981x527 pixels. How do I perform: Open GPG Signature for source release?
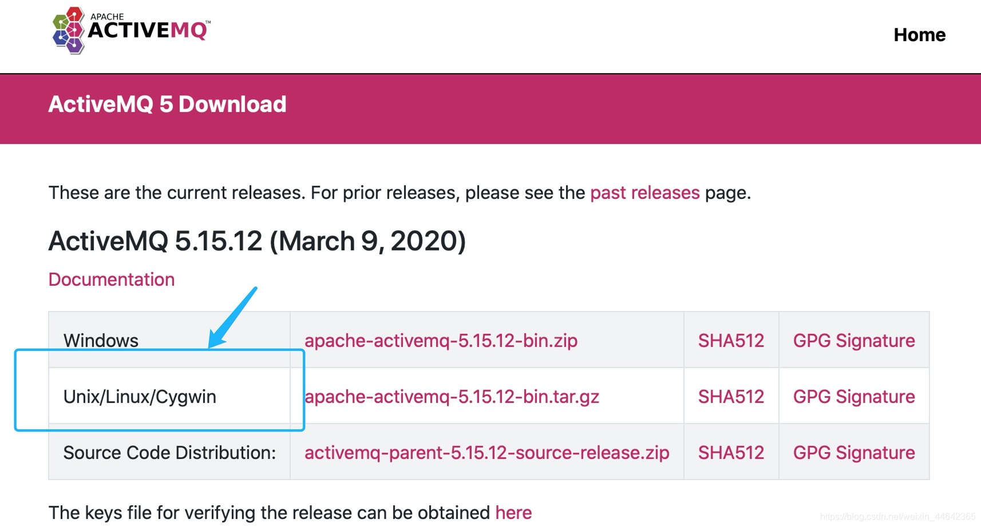(853, 452)
